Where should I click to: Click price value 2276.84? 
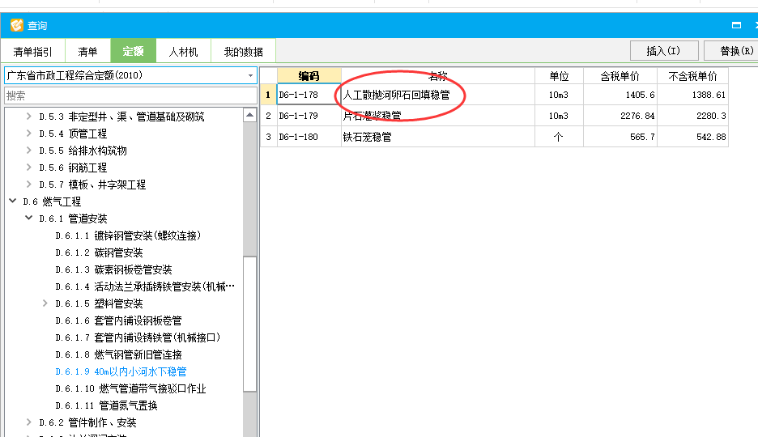pos(620,116)
